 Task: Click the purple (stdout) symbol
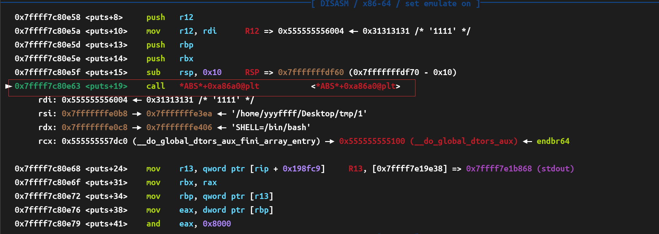555,169
